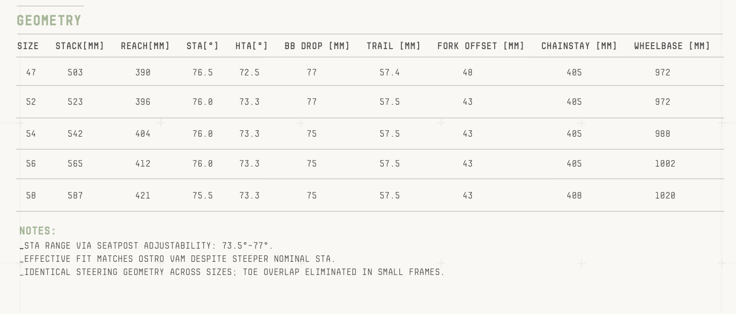Click the stack value 523

pos(75,102)
